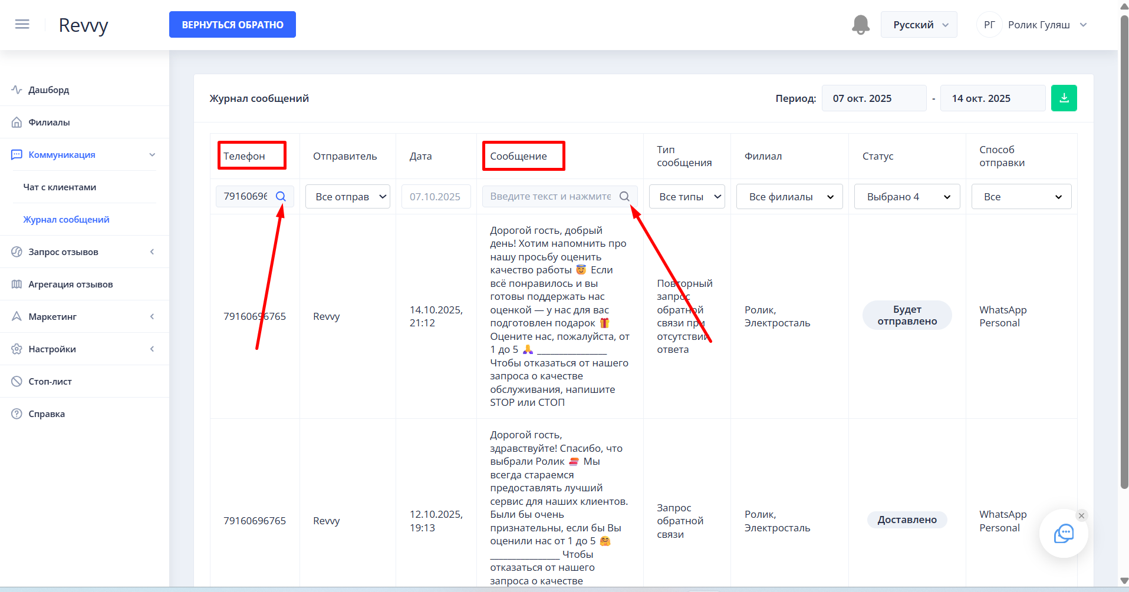Click the Справка question icon
The height and width of the screenshot is (592, 1129).
17,414
